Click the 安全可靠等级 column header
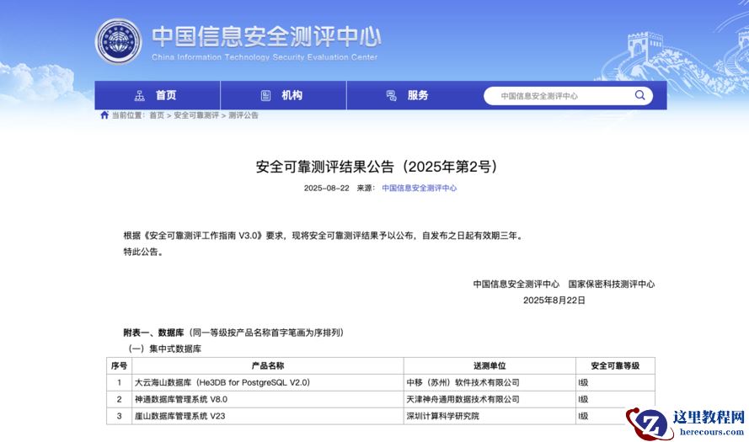The image size is (749, 442). [615, 365]
